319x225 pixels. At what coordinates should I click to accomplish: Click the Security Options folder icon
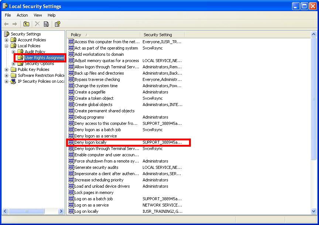[x=20, y=64]
